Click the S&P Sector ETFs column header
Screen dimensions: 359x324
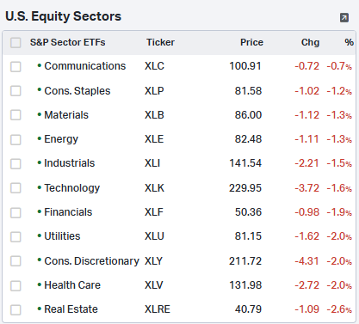point(68,42)
